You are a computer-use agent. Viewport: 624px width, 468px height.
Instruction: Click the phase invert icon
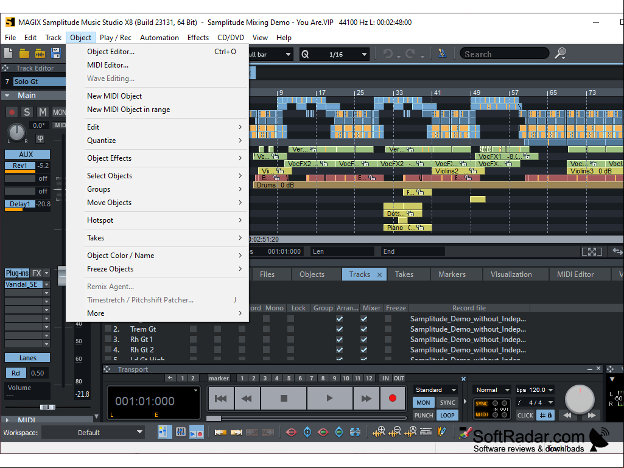pos(40,139)
